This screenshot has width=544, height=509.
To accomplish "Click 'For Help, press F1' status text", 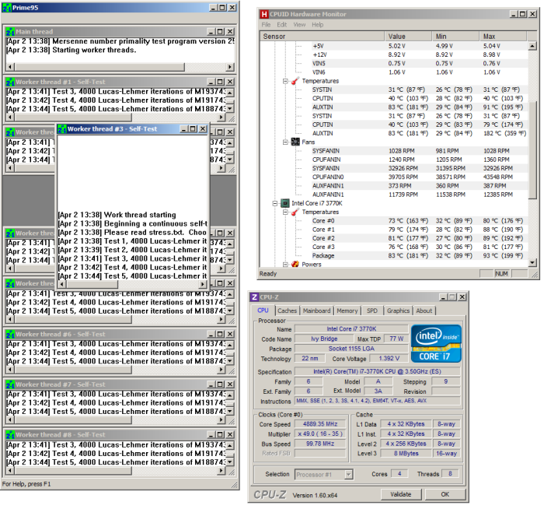I will coord(26,484).
